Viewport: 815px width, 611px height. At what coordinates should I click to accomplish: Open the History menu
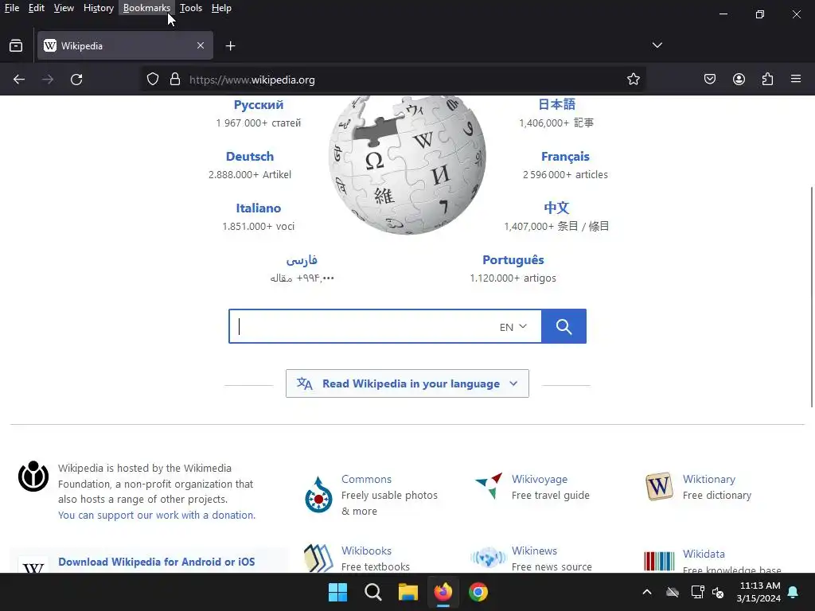point(98,8)
